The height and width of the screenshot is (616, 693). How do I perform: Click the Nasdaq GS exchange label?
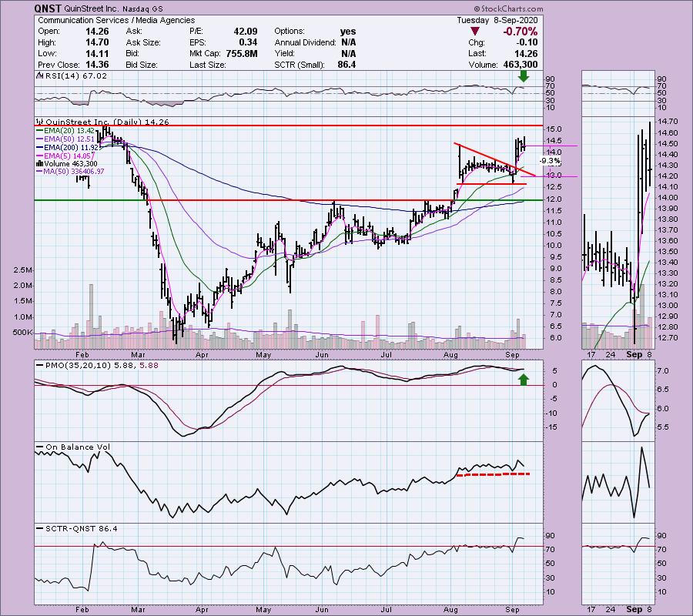pyautogui.click(x=142, y=8)
